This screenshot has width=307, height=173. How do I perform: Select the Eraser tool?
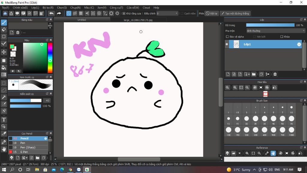(4, 30)
